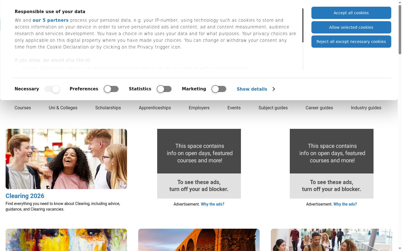The height and width of the screenshot is (251, 402).
Task: Reject all except necessary cookies
Action: point(351,42)
